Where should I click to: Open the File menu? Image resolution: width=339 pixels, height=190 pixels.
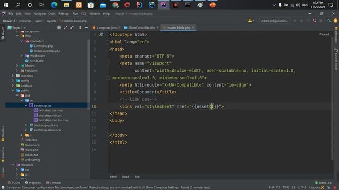tap(11, 14)
